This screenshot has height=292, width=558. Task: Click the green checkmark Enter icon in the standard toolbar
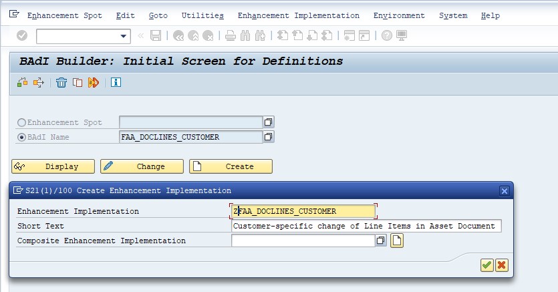(x=22, y=35)
